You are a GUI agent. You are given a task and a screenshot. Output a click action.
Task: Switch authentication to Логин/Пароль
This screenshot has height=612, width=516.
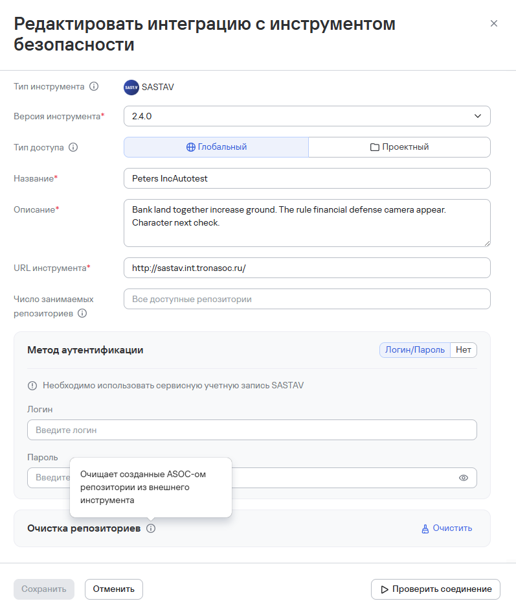(x=415, y=349)
